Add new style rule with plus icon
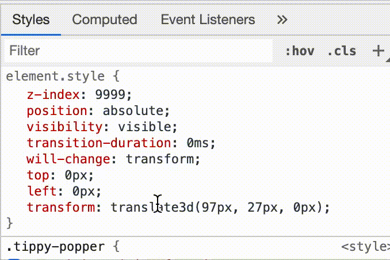This screenshot has width=390, height=260. pyautogui.click(x=378, y=51)
